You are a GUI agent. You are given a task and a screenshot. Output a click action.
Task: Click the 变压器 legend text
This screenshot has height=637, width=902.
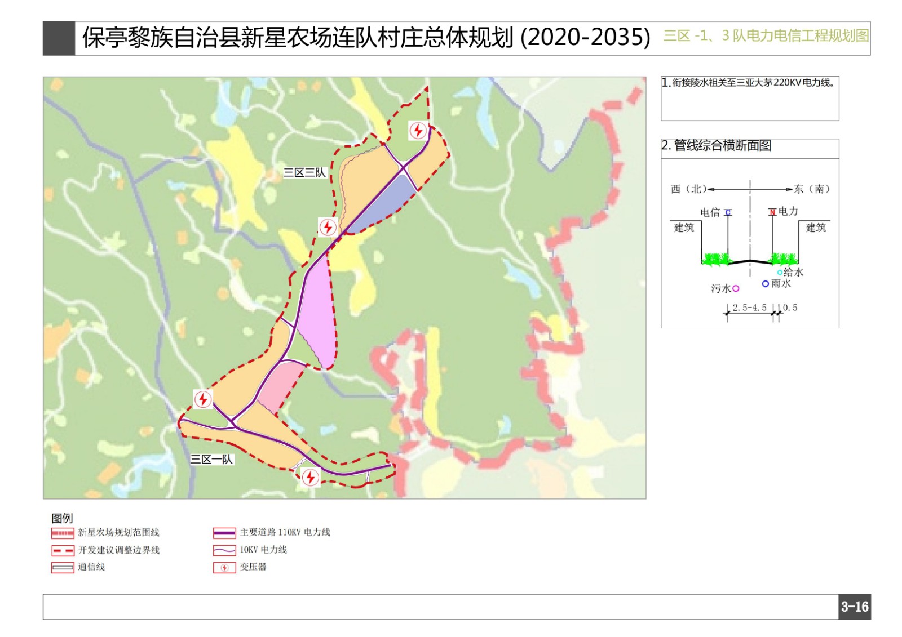click(x=253, y=567)
